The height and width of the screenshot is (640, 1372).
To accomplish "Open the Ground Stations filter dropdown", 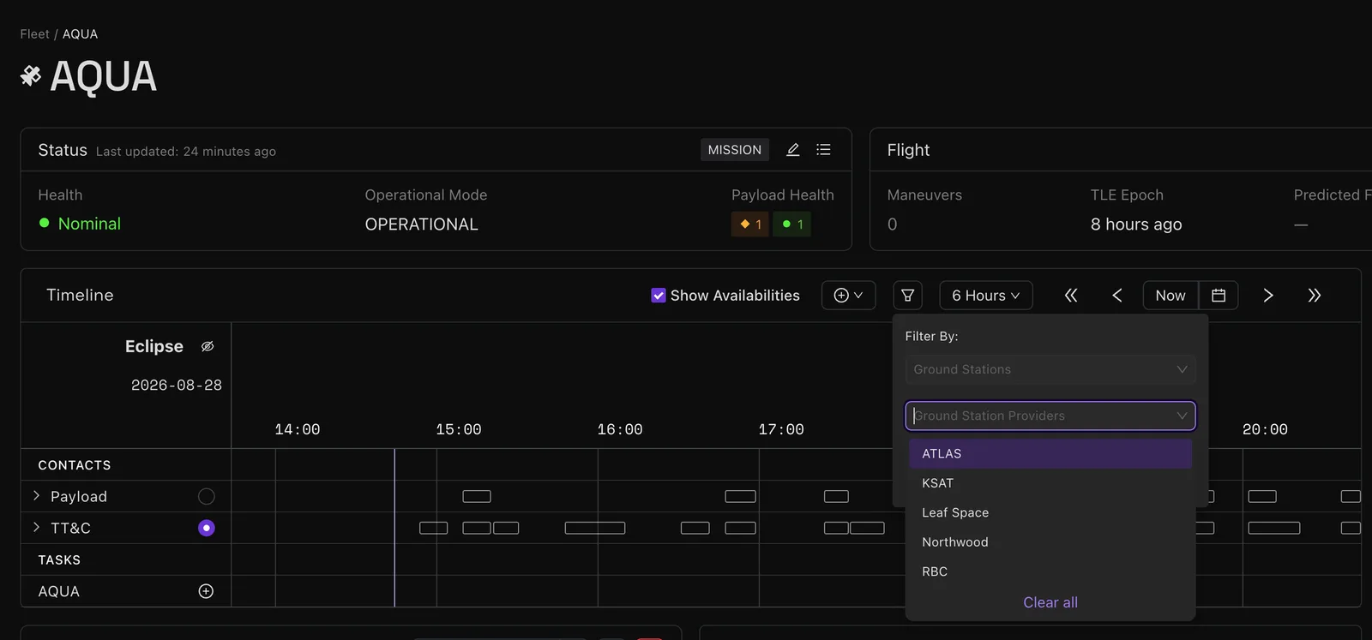I will click(1050, 369).
